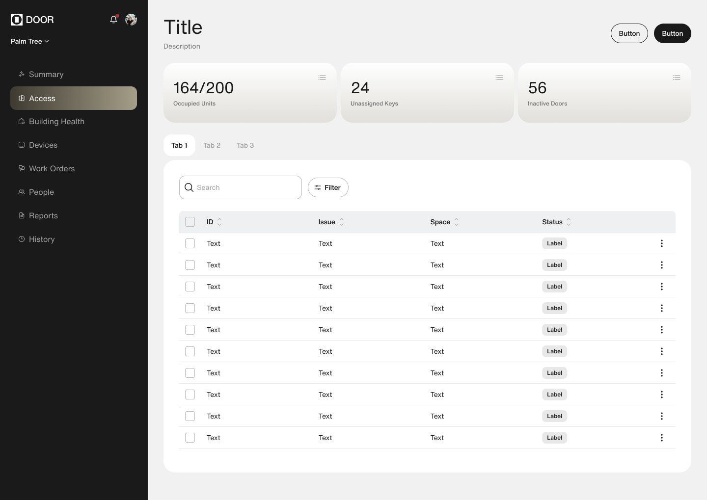The height and width of the screenshot is (500, 707).
Task: Open the user profile avatar
Action: click(131, 20)
